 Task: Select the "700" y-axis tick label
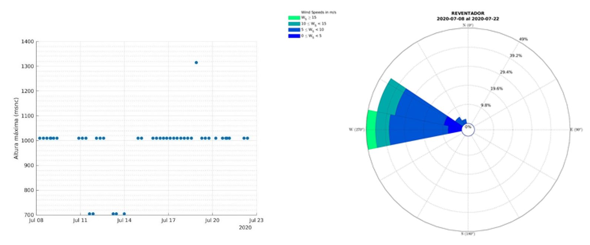click(x=29, y=215)
